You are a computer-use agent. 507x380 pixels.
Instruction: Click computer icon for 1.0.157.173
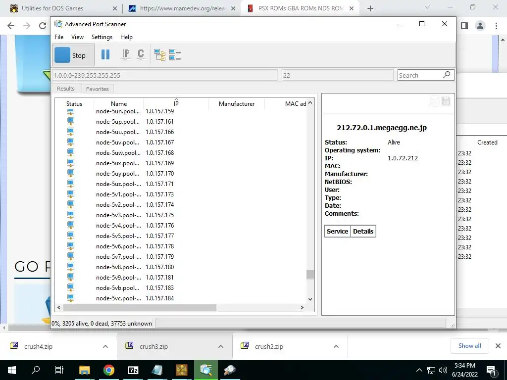pos(71,194)
